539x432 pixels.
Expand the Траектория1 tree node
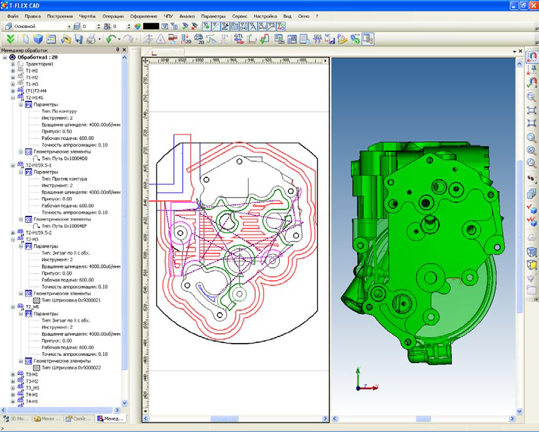tap(12, 64)
